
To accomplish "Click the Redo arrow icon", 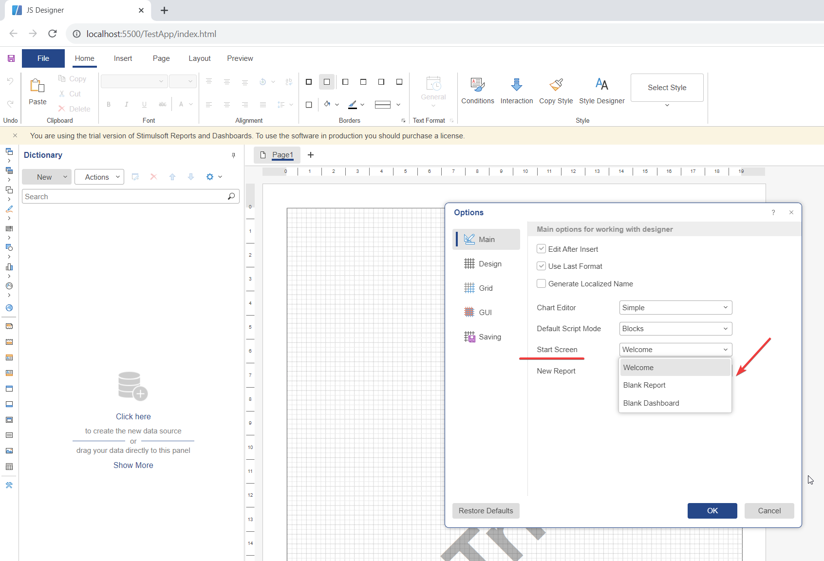I will point(10,104).
